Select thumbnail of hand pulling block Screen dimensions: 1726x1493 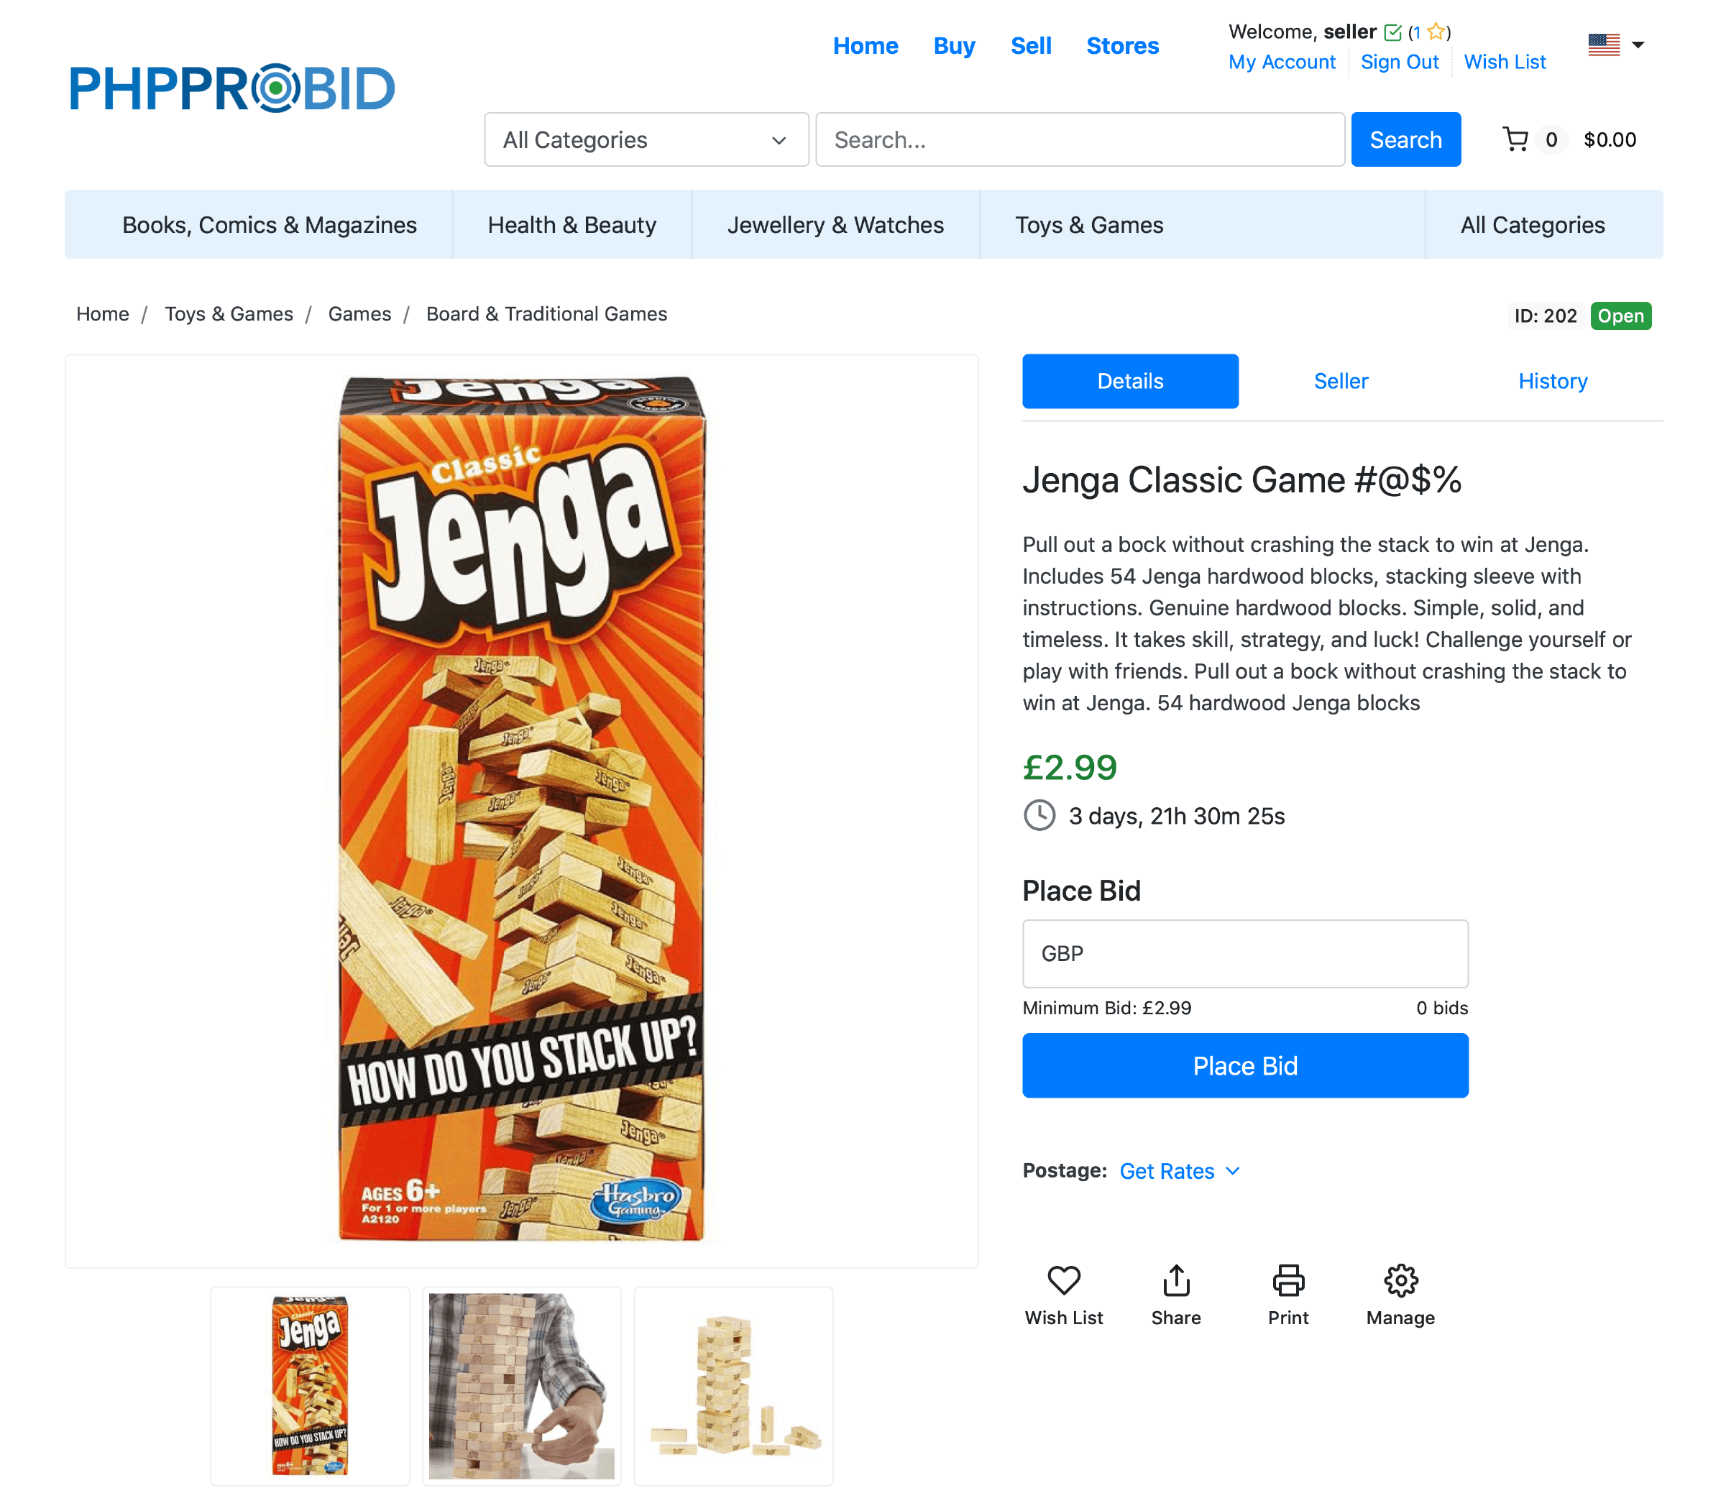click(521, 1384)
